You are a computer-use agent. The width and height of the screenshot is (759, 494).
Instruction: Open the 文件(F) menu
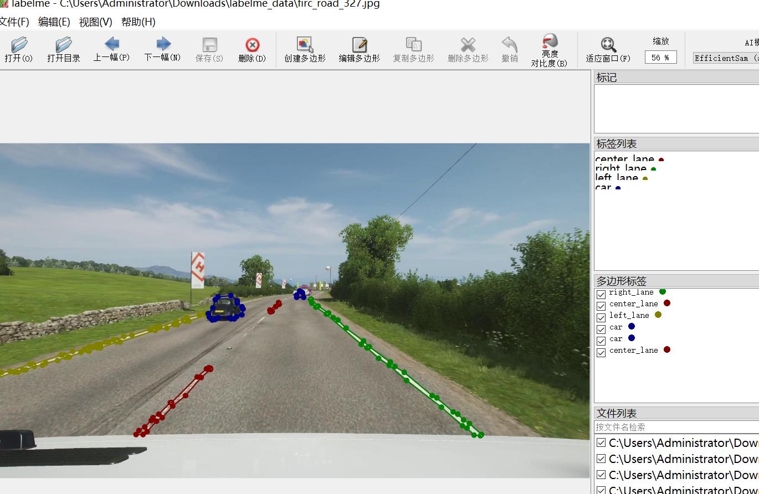pos(14,22)
